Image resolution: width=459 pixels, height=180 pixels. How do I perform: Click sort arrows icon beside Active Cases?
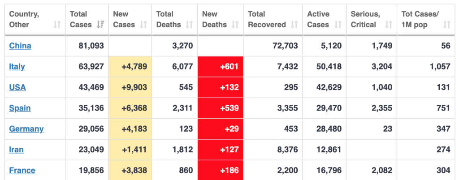[x=338, y=25]
